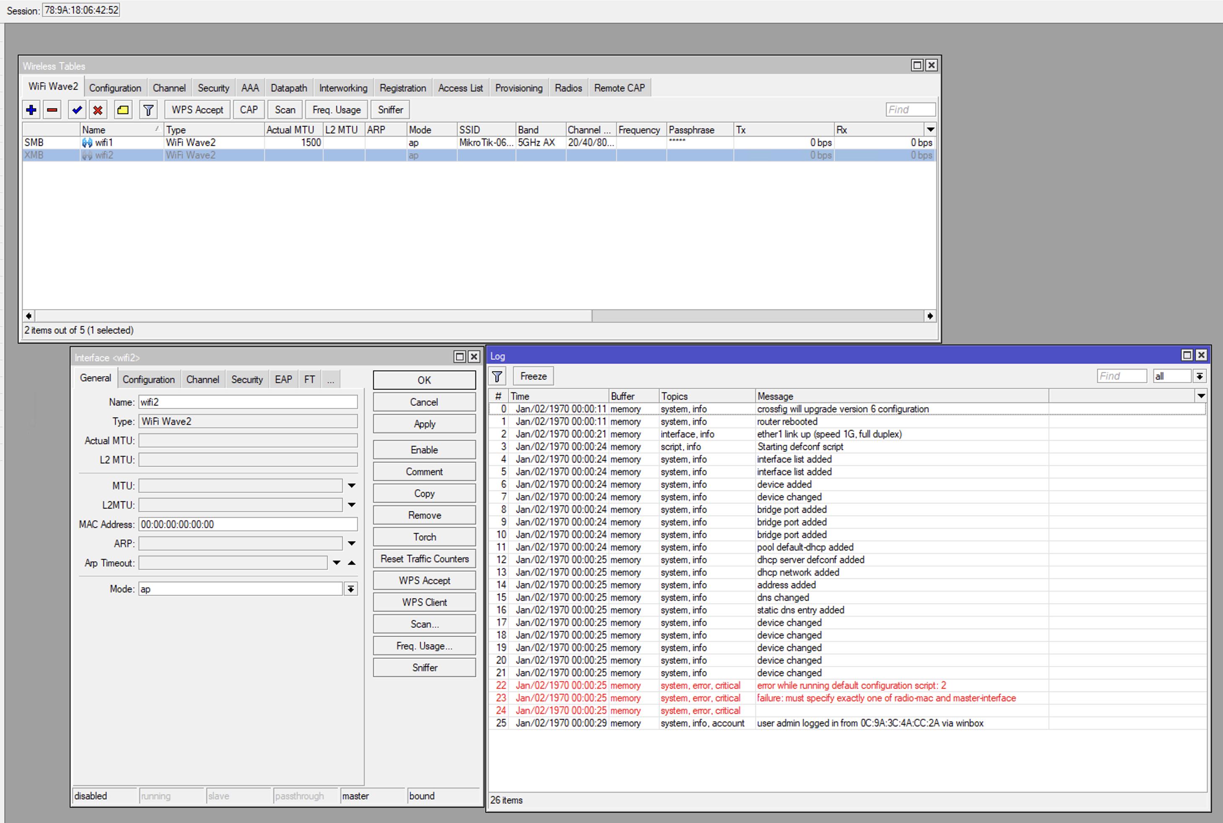
Task: Click the yellow comment note icon
Action: pyautogui.click(x=123, y=110)
